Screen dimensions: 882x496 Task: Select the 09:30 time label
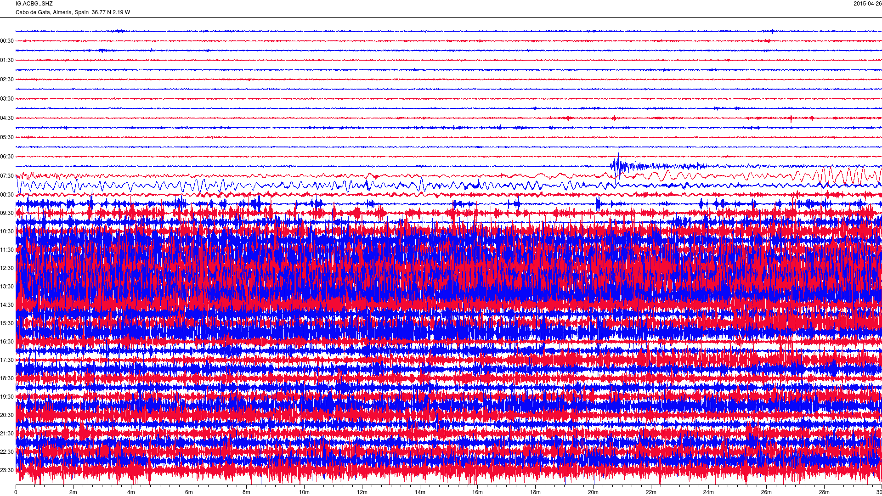7,213
